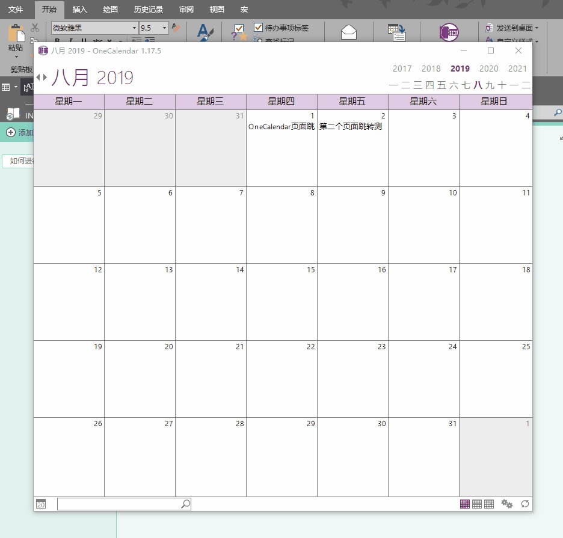Click the Paste clipboard icon in OneNote
563x538 pixels.
16,34
